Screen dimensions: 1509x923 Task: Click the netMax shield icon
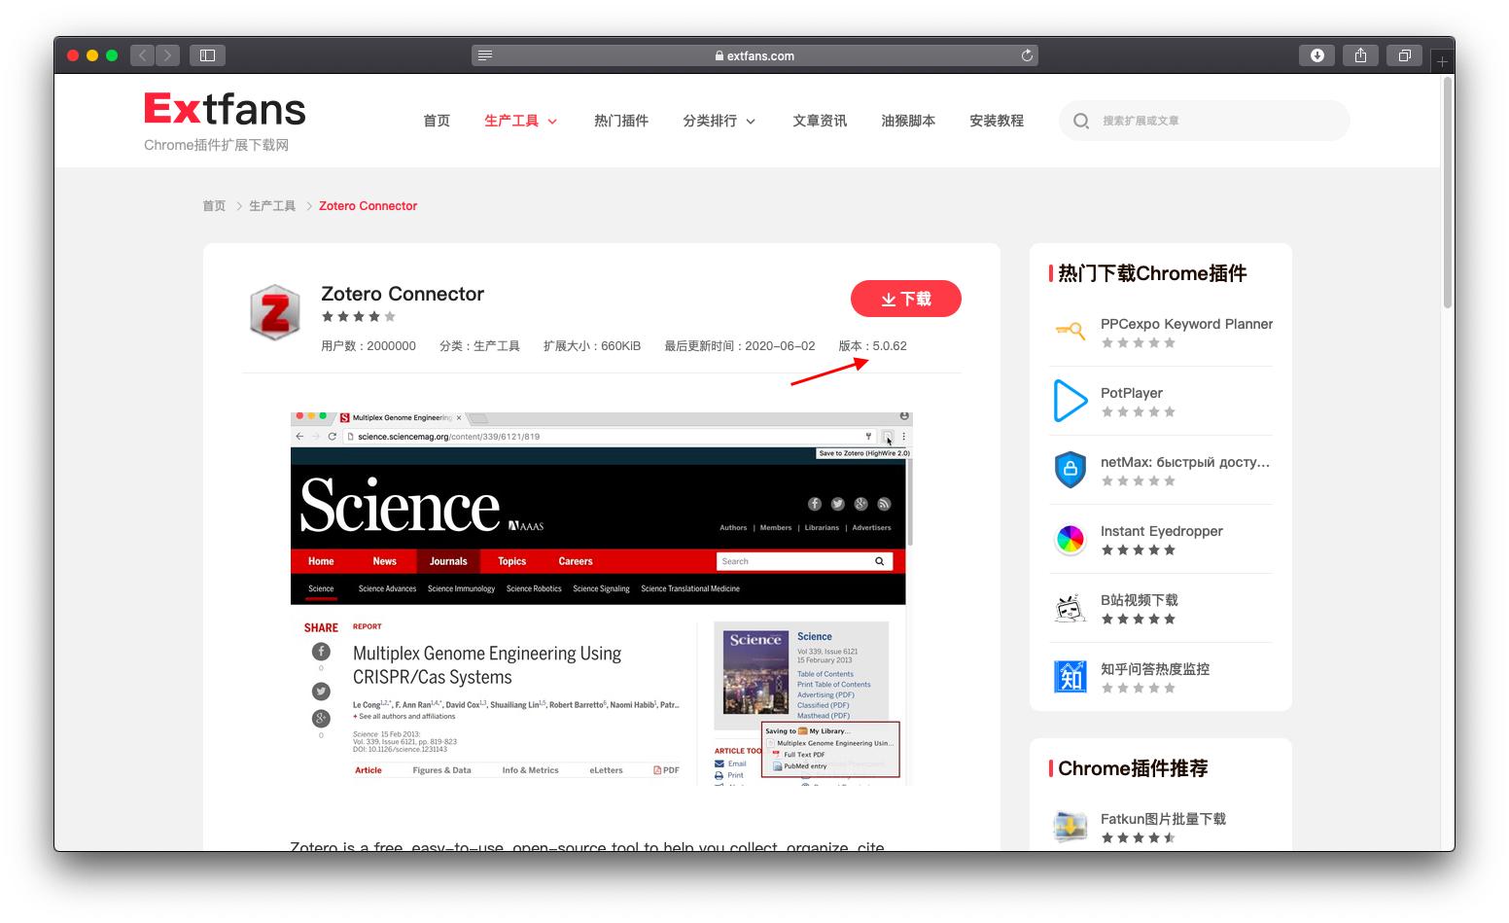pyautogui.click(x=1070, y=470)
